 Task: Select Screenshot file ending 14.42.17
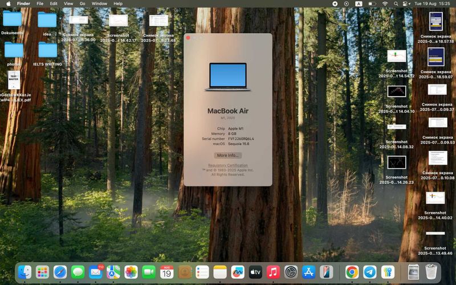click(118, 28)
